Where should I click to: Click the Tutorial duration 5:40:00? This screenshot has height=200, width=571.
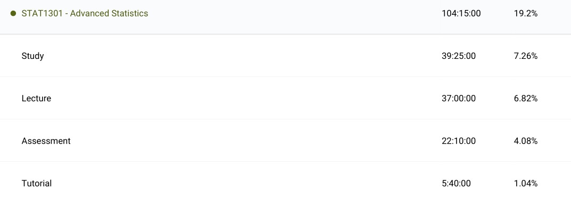[x=456, y=184]
